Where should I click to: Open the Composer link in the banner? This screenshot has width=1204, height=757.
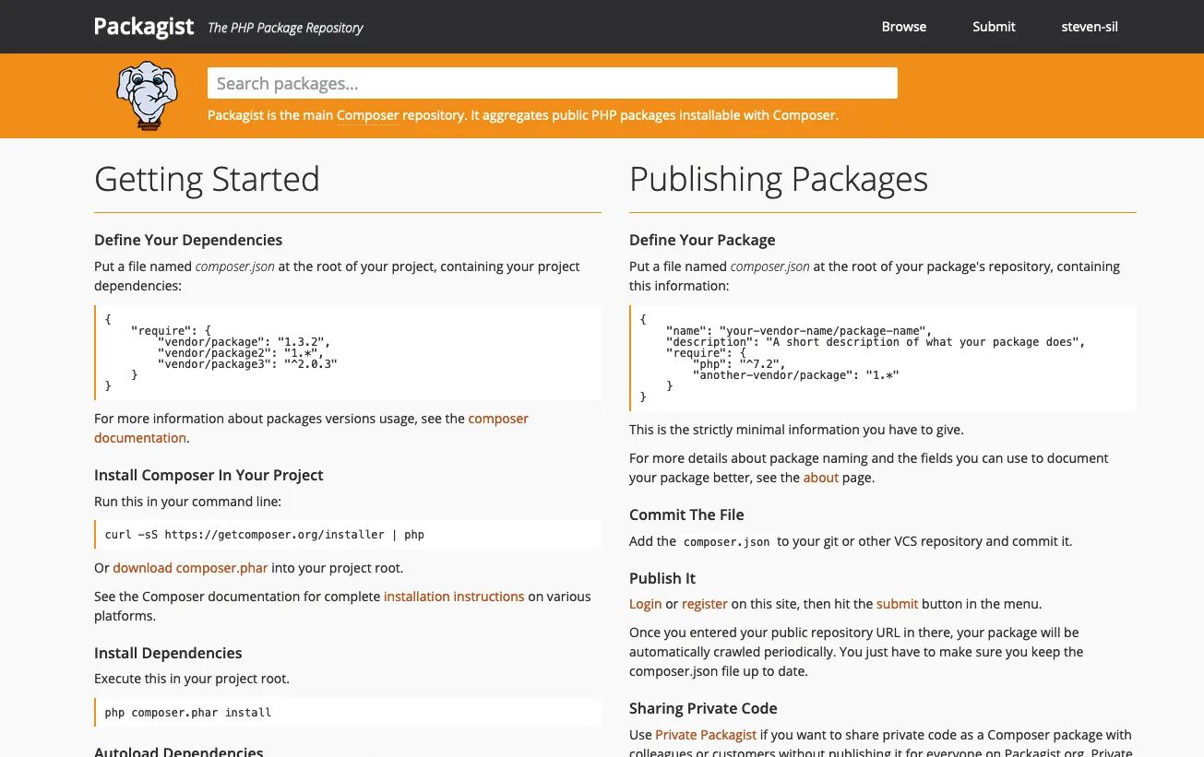(x=367, y=115)
